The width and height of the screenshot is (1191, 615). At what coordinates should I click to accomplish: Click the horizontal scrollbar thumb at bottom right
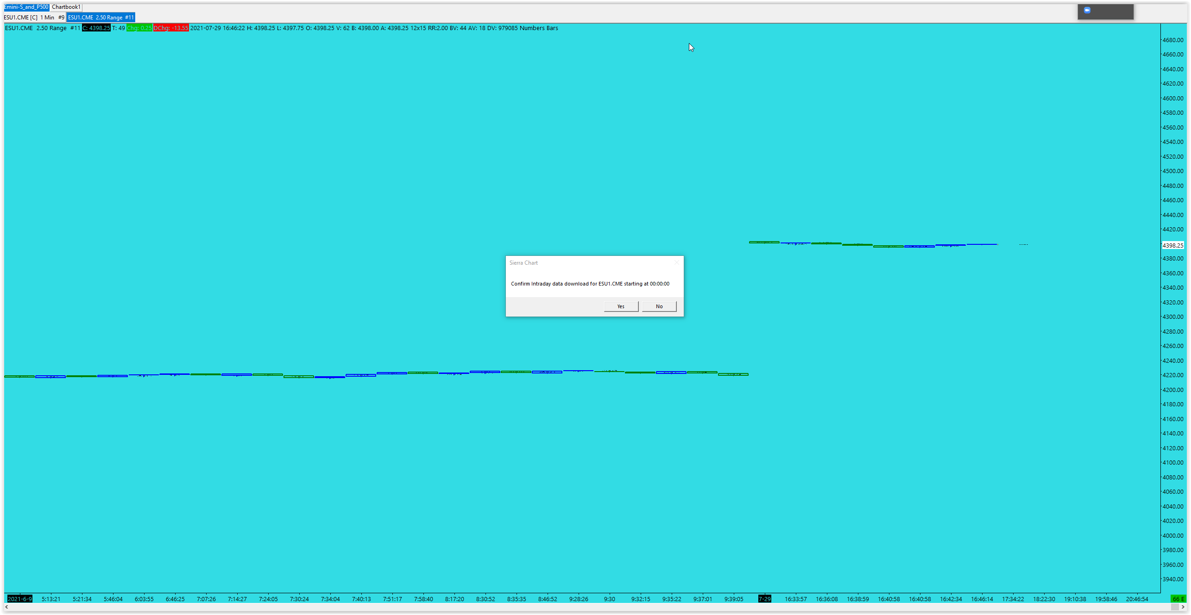point(1174,607)
